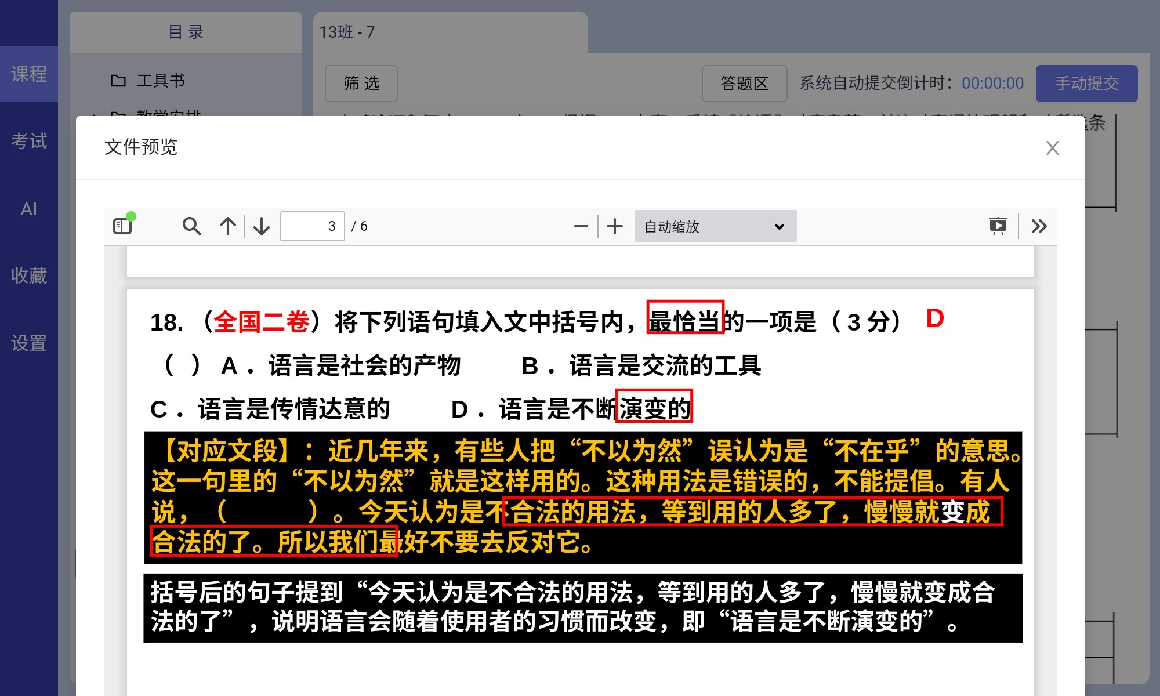Zoom in with the plus icon
The width and height of the screenshot is (1160, 696).
tap(615, 226)
